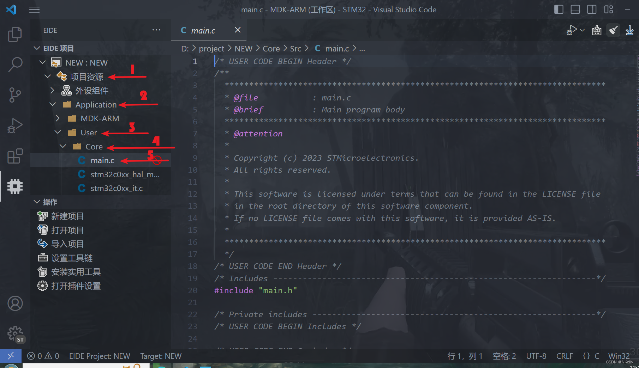The height and width of the screenshot is (368, 639).
Task: Click the Source Control icon
Action: pyautogui.click(x=15, y=95)
